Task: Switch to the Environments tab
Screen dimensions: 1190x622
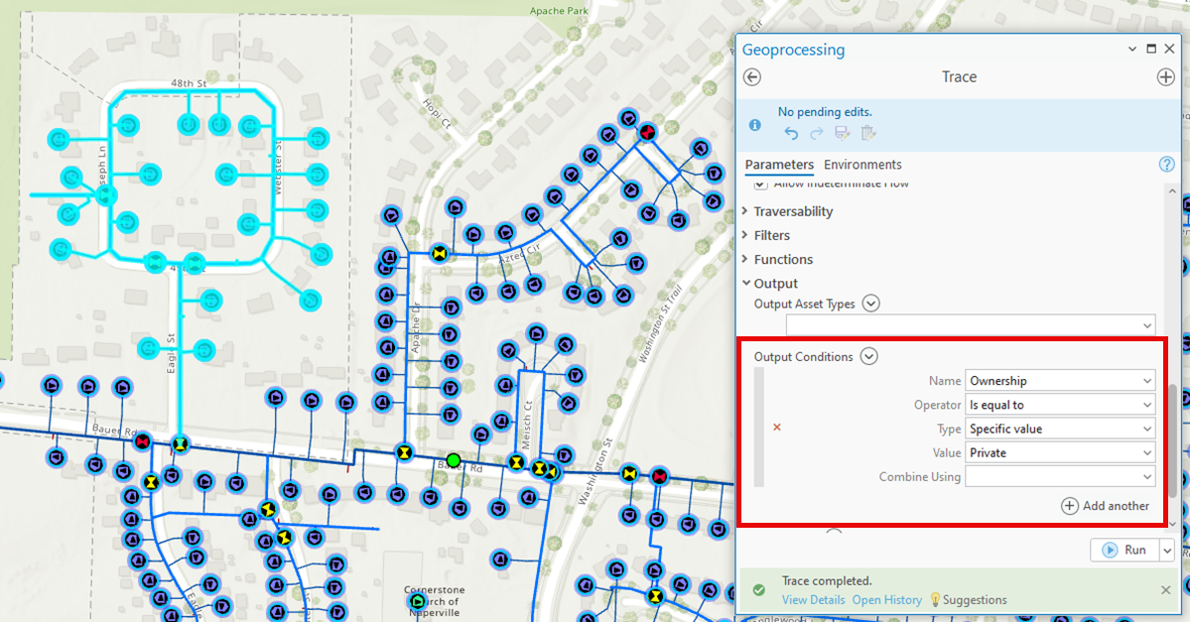Action: pyautogui.click(x=862, y=165)
